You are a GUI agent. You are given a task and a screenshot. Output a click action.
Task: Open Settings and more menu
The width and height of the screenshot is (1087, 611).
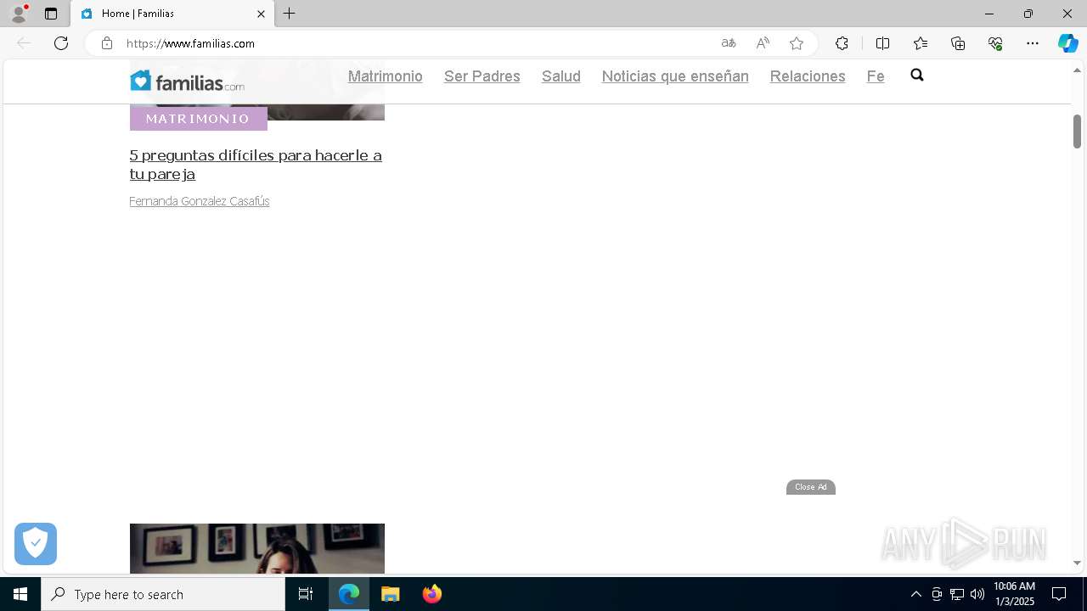[x=1033, y=43]
